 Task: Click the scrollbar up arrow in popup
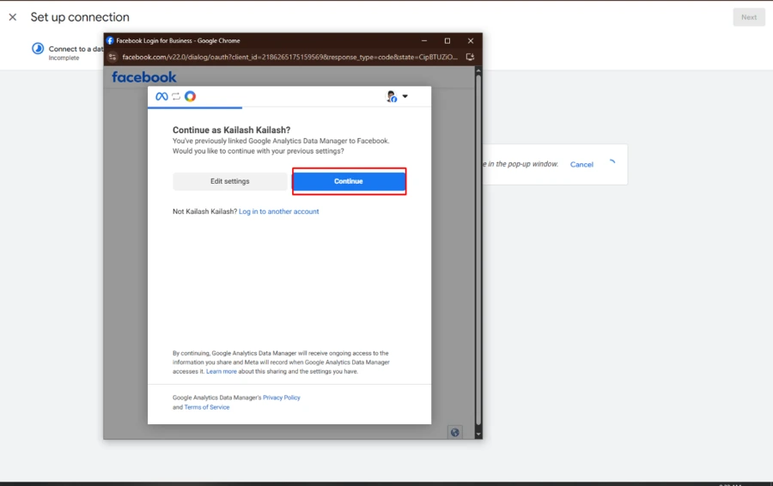pyautogui.click(x=478, y=71)
